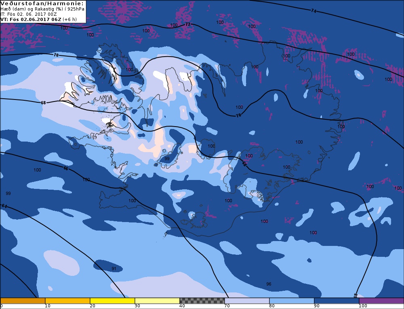Click the legend tick label "30"
Viewport: 404px width, 309px height.
click(137, 306)
